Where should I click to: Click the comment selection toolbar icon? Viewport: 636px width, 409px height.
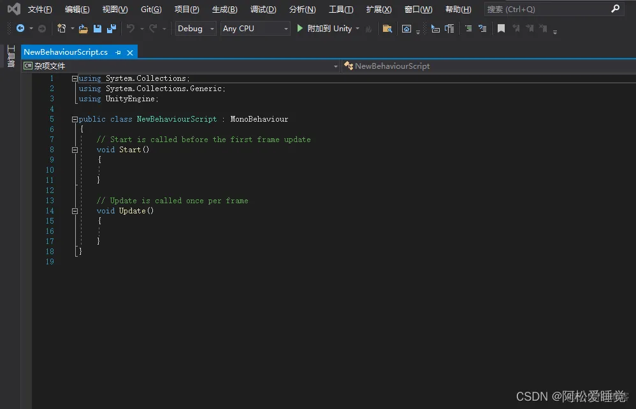tap(482, 29)
